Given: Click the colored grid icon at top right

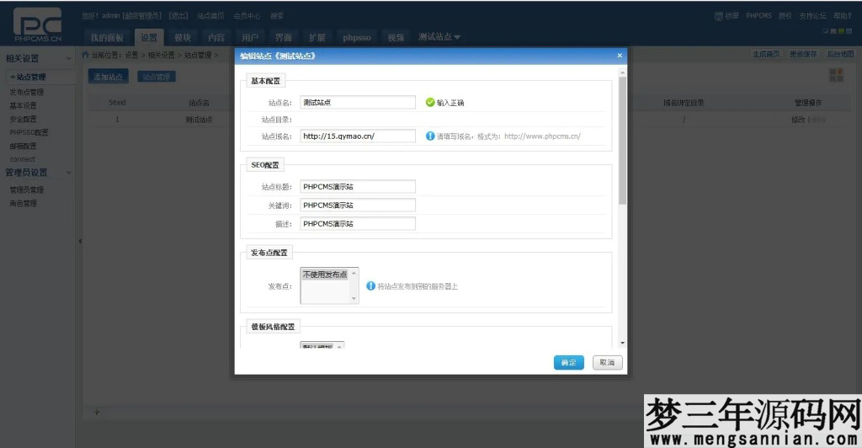Looking at the screenshot, I should [x=836, y=76].
